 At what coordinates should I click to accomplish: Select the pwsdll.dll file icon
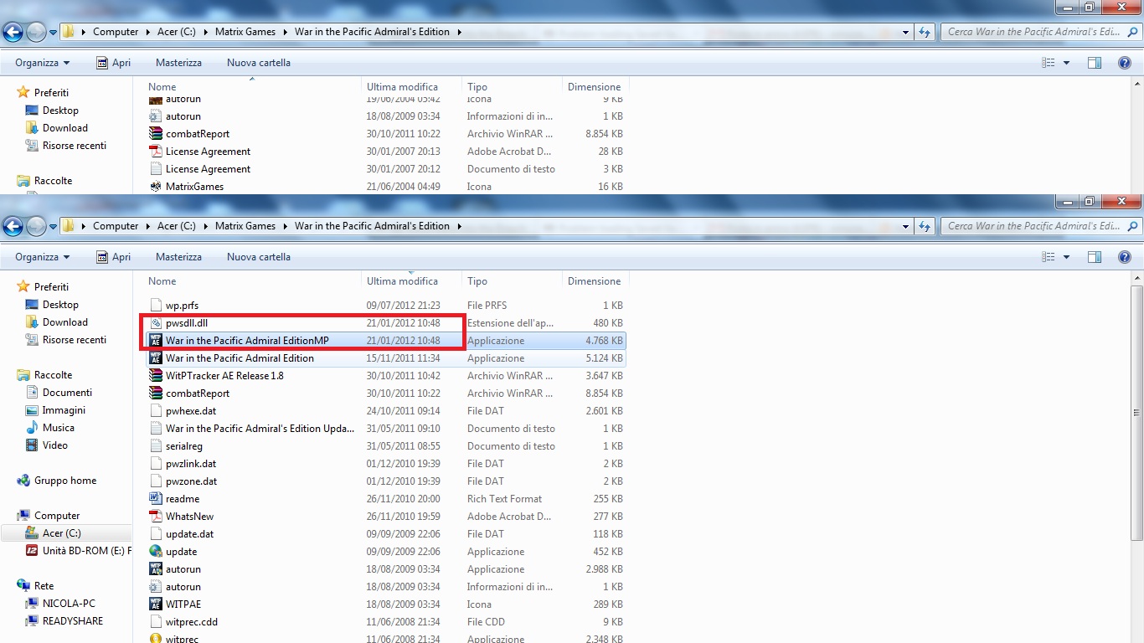pyautogui.click(x=155, y=323)
